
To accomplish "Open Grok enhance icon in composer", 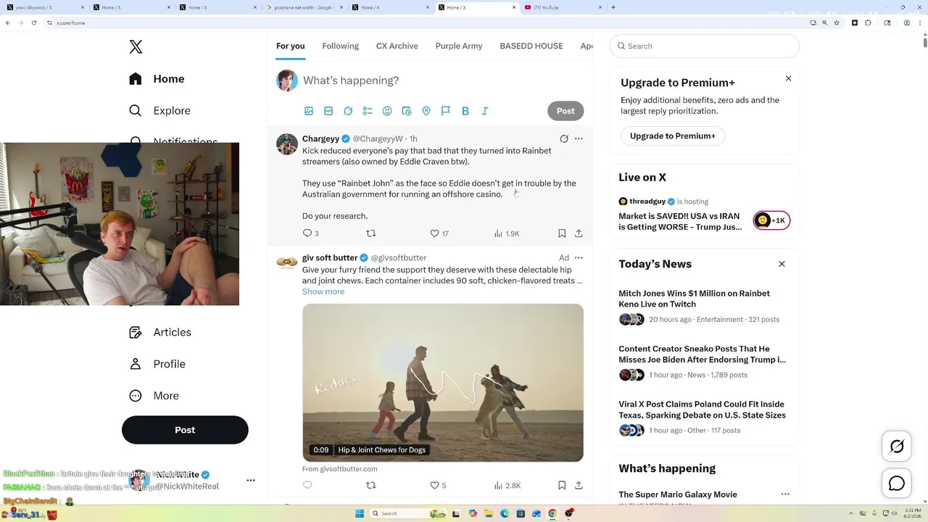I will 348,111.
